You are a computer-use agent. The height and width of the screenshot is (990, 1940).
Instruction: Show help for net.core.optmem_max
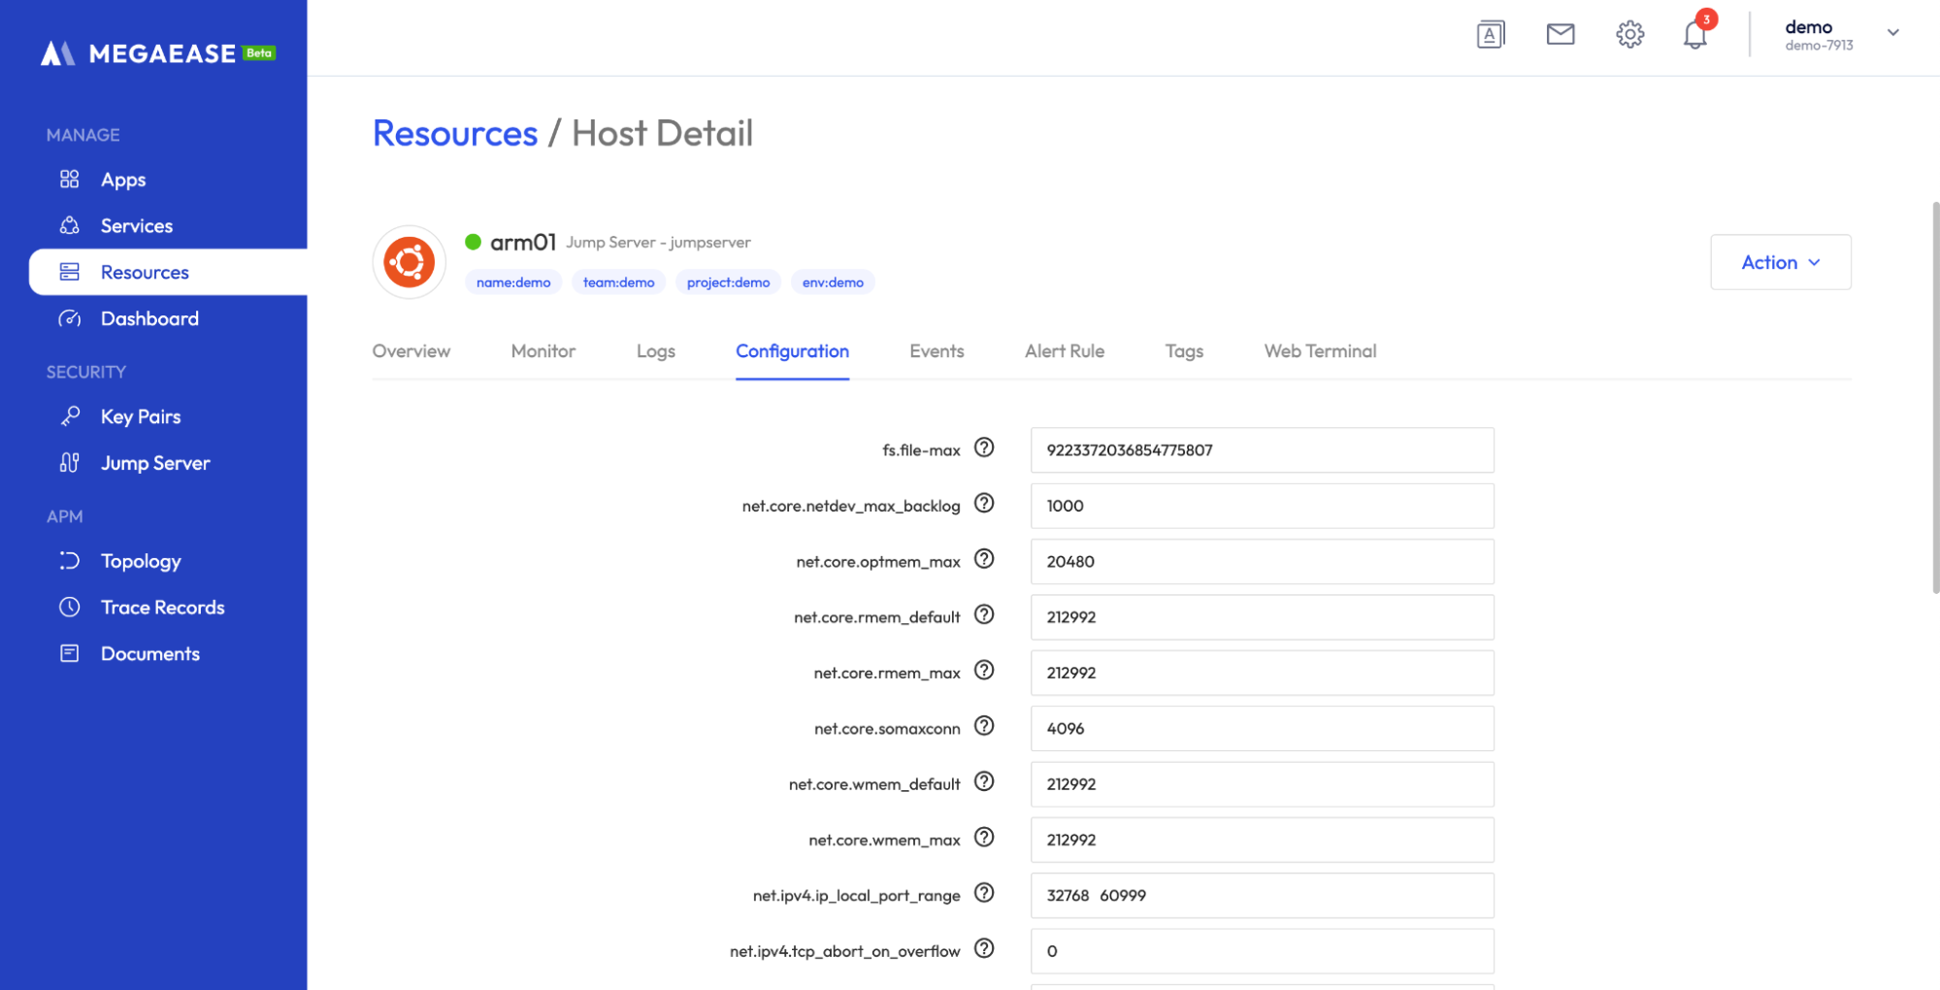coord(984,559)
